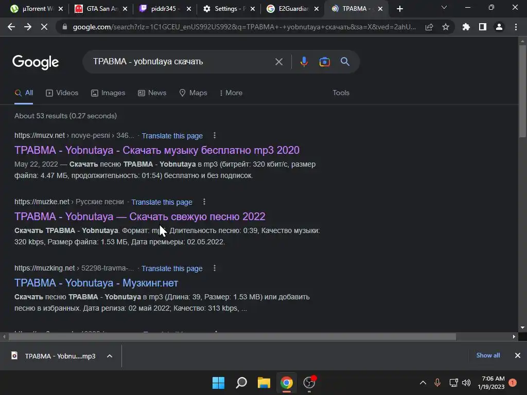Open Chrome's three-dot menu
Image resolution: width=527 pixels, height=395 pixels.
(516, 27)
